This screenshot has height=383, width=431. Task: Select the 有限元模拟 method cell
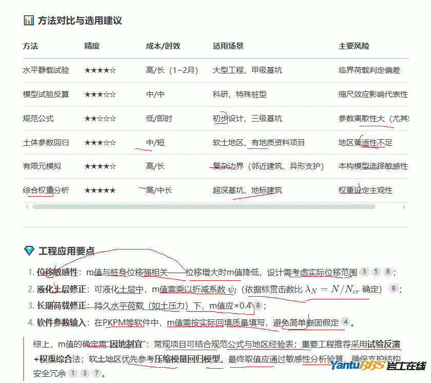pyautogui.click(x=42, y=166)
